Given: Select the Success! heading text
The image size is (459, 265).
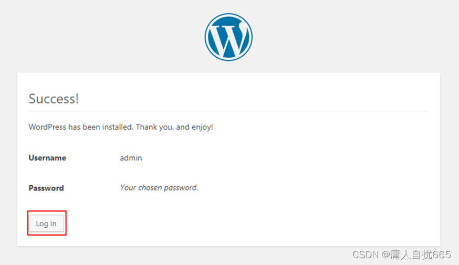Looking at the screenshot, I should click(54, 99).
